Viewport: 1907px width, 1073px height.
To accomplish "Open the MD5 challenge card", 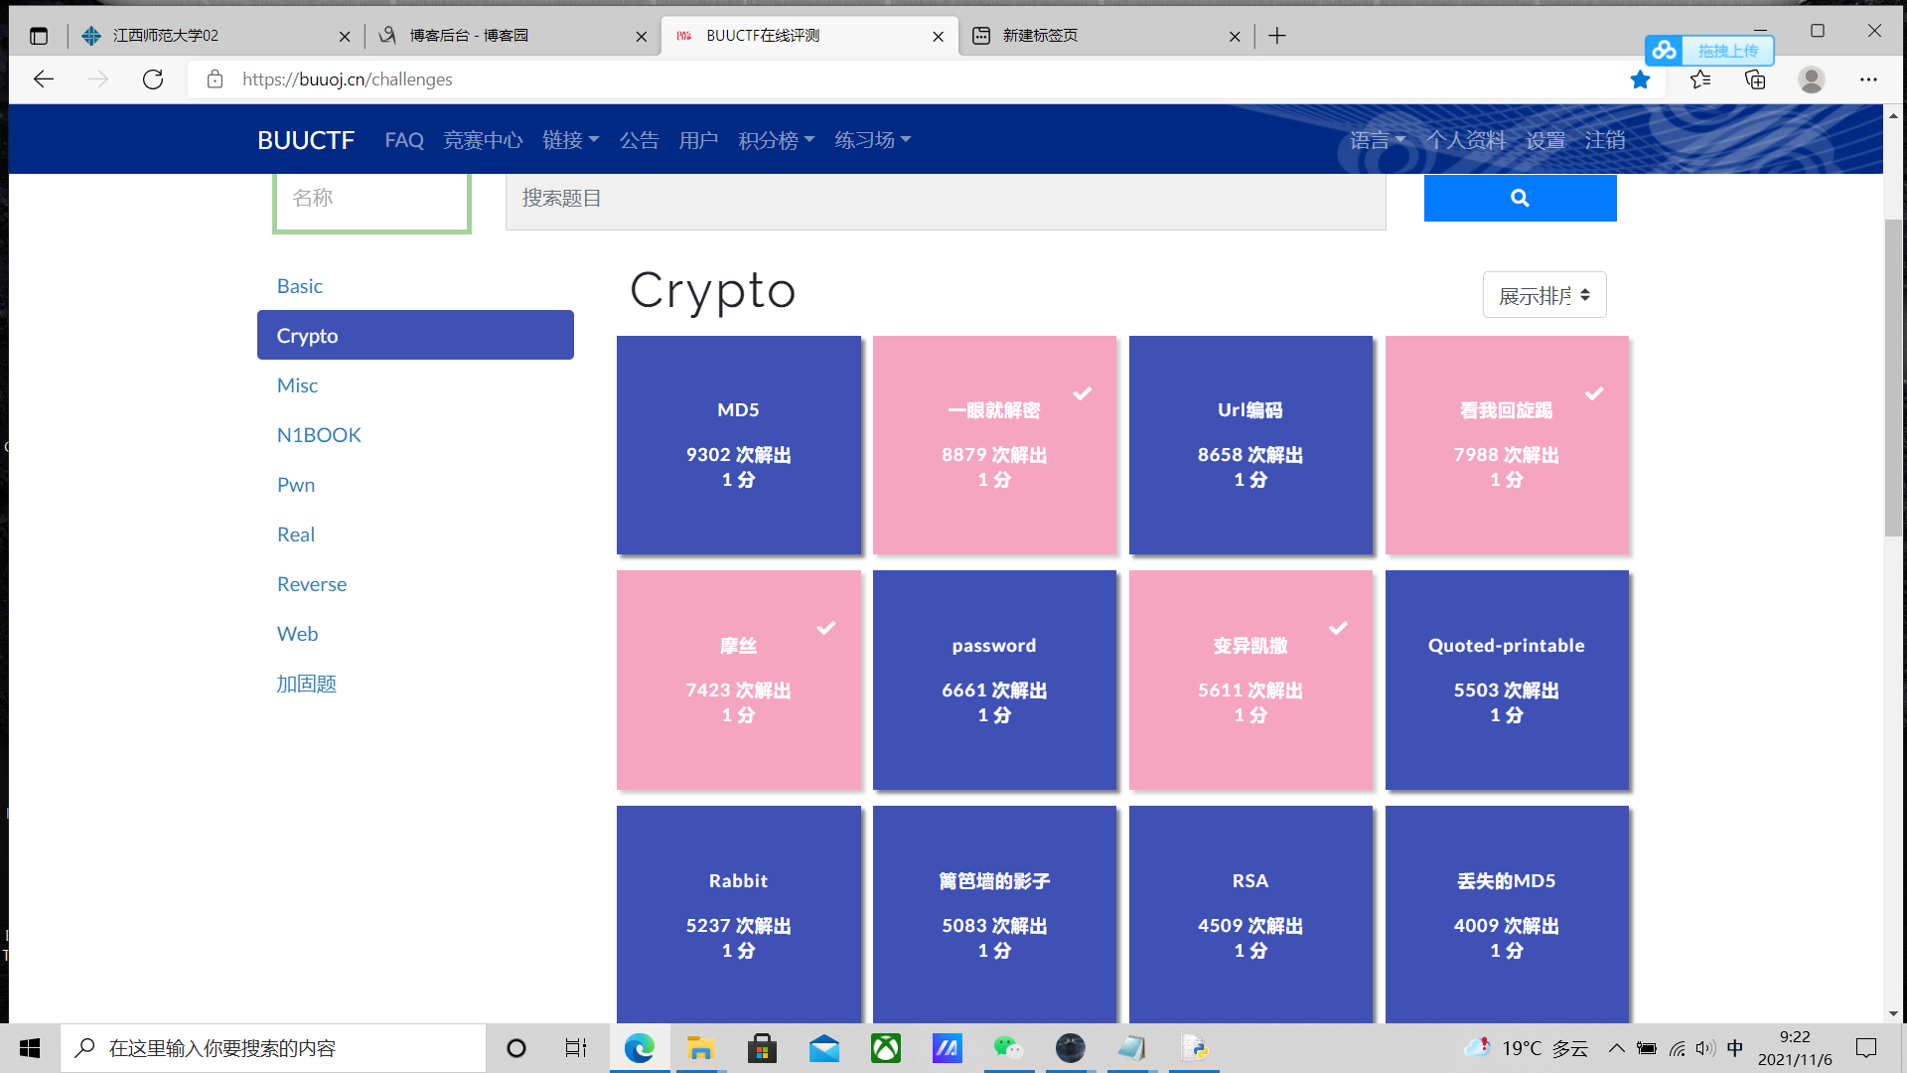I will [738, 444].
